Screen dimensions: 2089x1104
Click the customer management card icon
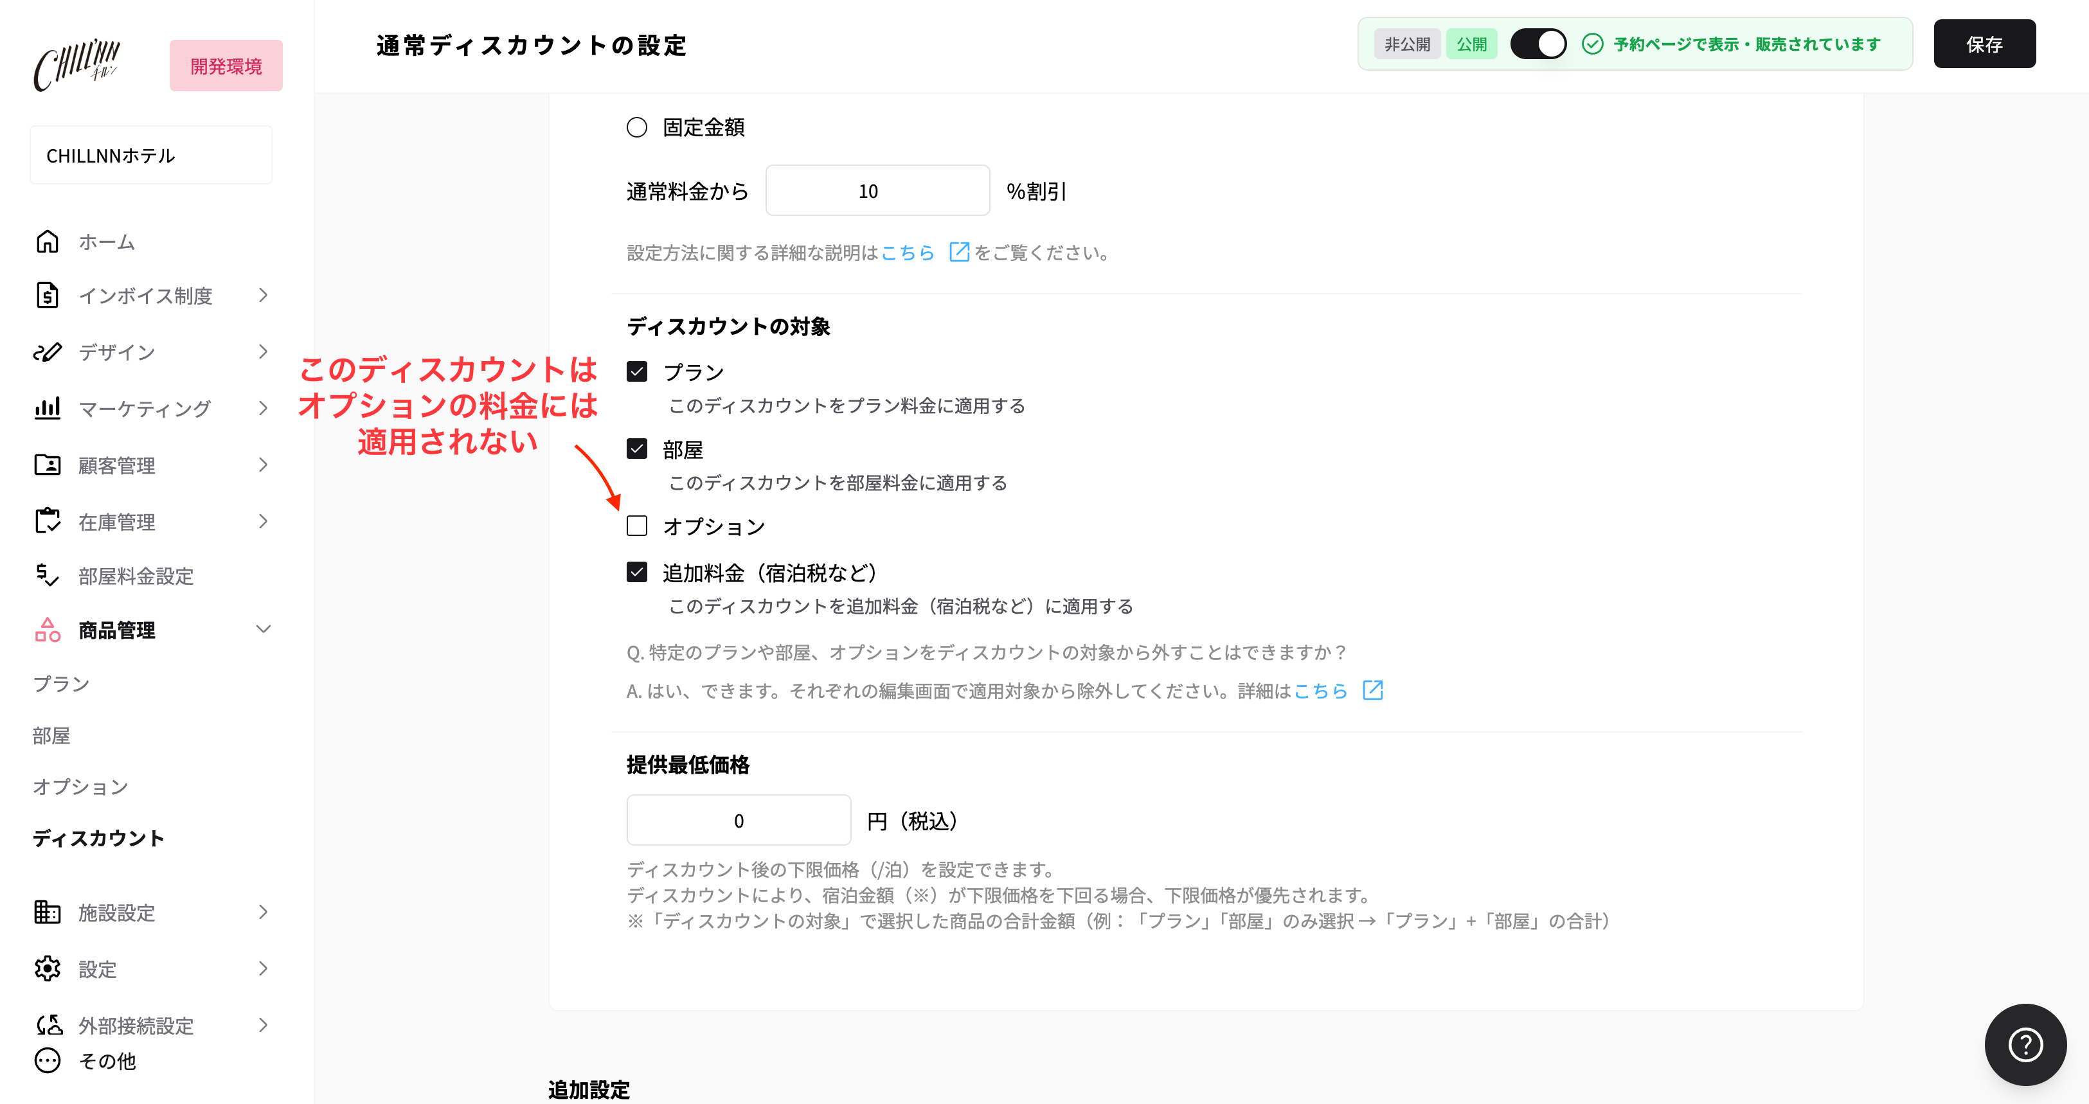click(x=47, y=465)
